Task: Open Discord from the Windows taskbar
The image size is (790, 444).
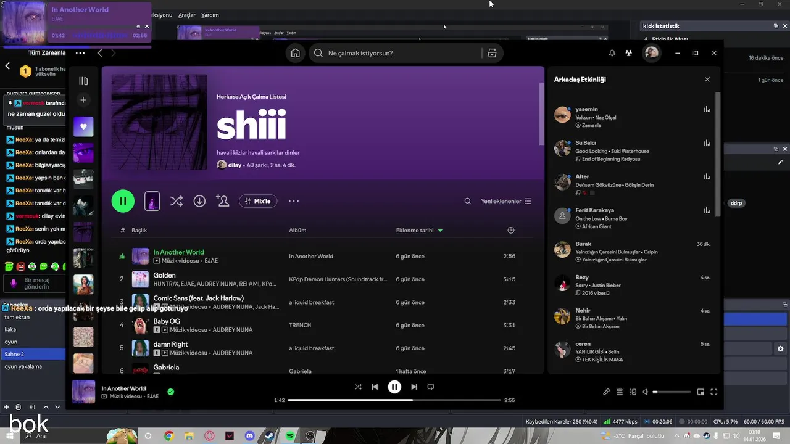Action: pyautogui.click(x=250, y=436)
